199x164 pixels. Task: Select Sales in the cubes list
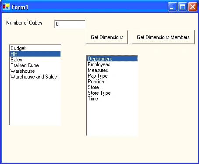tap(35, 60)
